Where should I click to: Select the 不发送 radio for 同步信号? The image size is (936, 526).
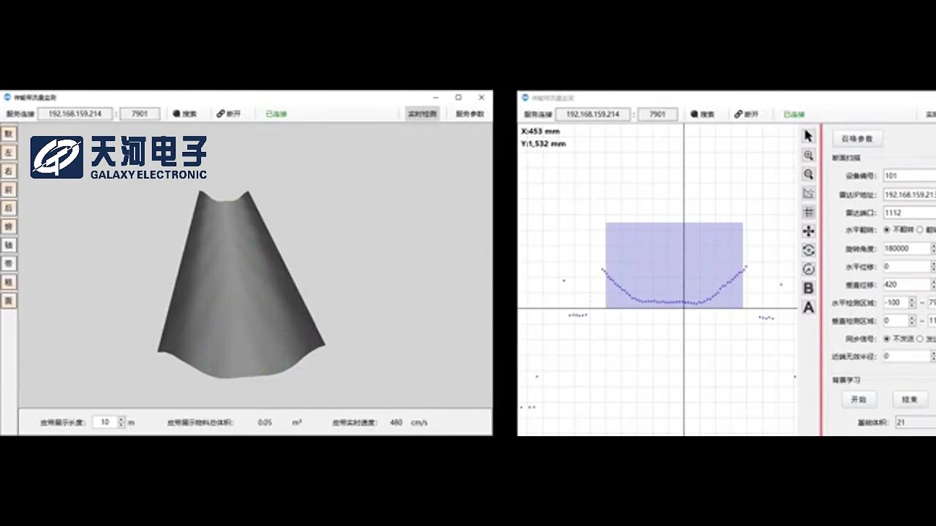(x=887, y=339)
